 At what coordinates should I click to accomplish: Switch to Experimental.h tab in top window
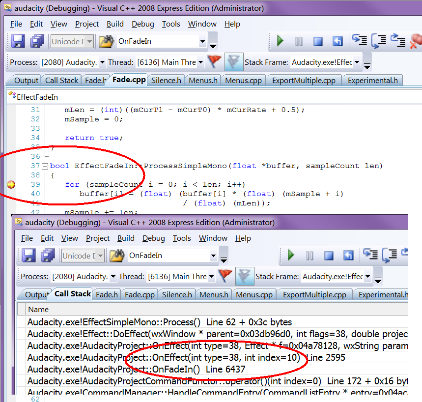pos(373,80)
